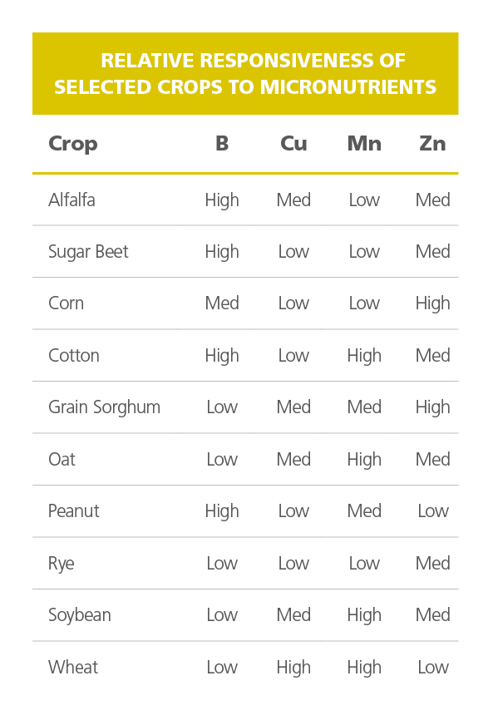Select the Soybean row label
The height and width of the screenshot is (720, 493).
click(x=80, y=616)
